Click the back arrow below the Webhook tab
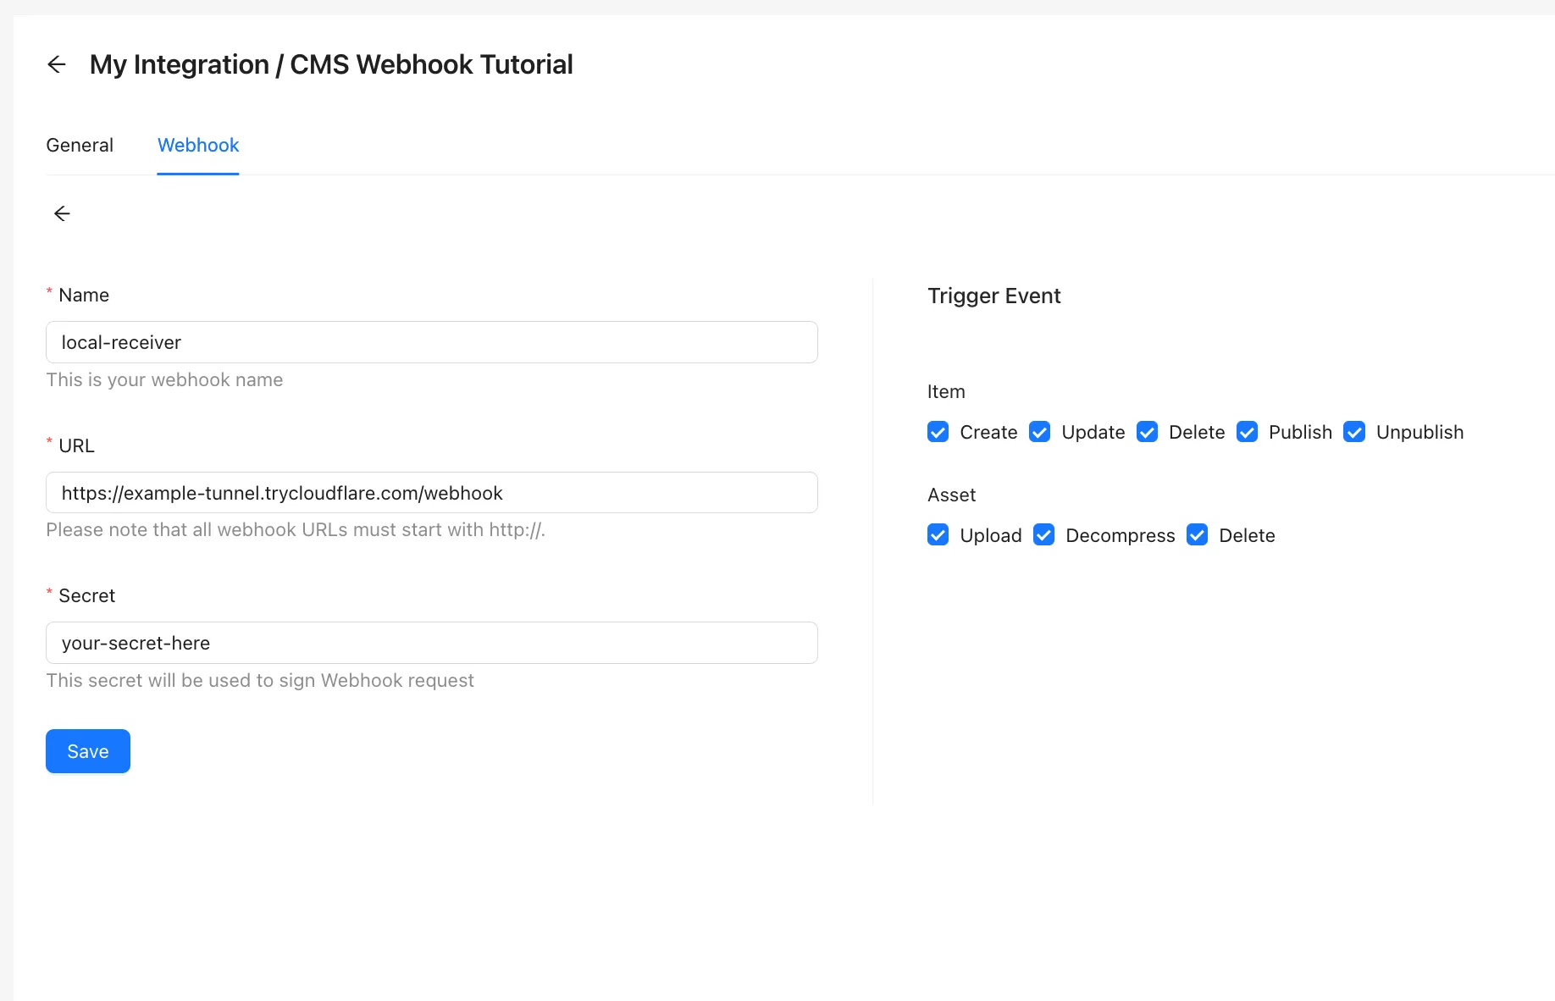The width and height of the screenshot is (1555, 1001). coord(62,213)
